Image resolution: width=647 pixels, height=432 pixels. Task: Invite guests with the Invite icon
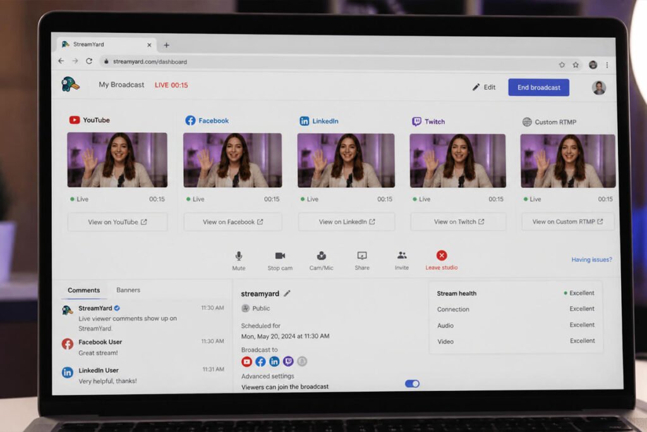[401, 261]
